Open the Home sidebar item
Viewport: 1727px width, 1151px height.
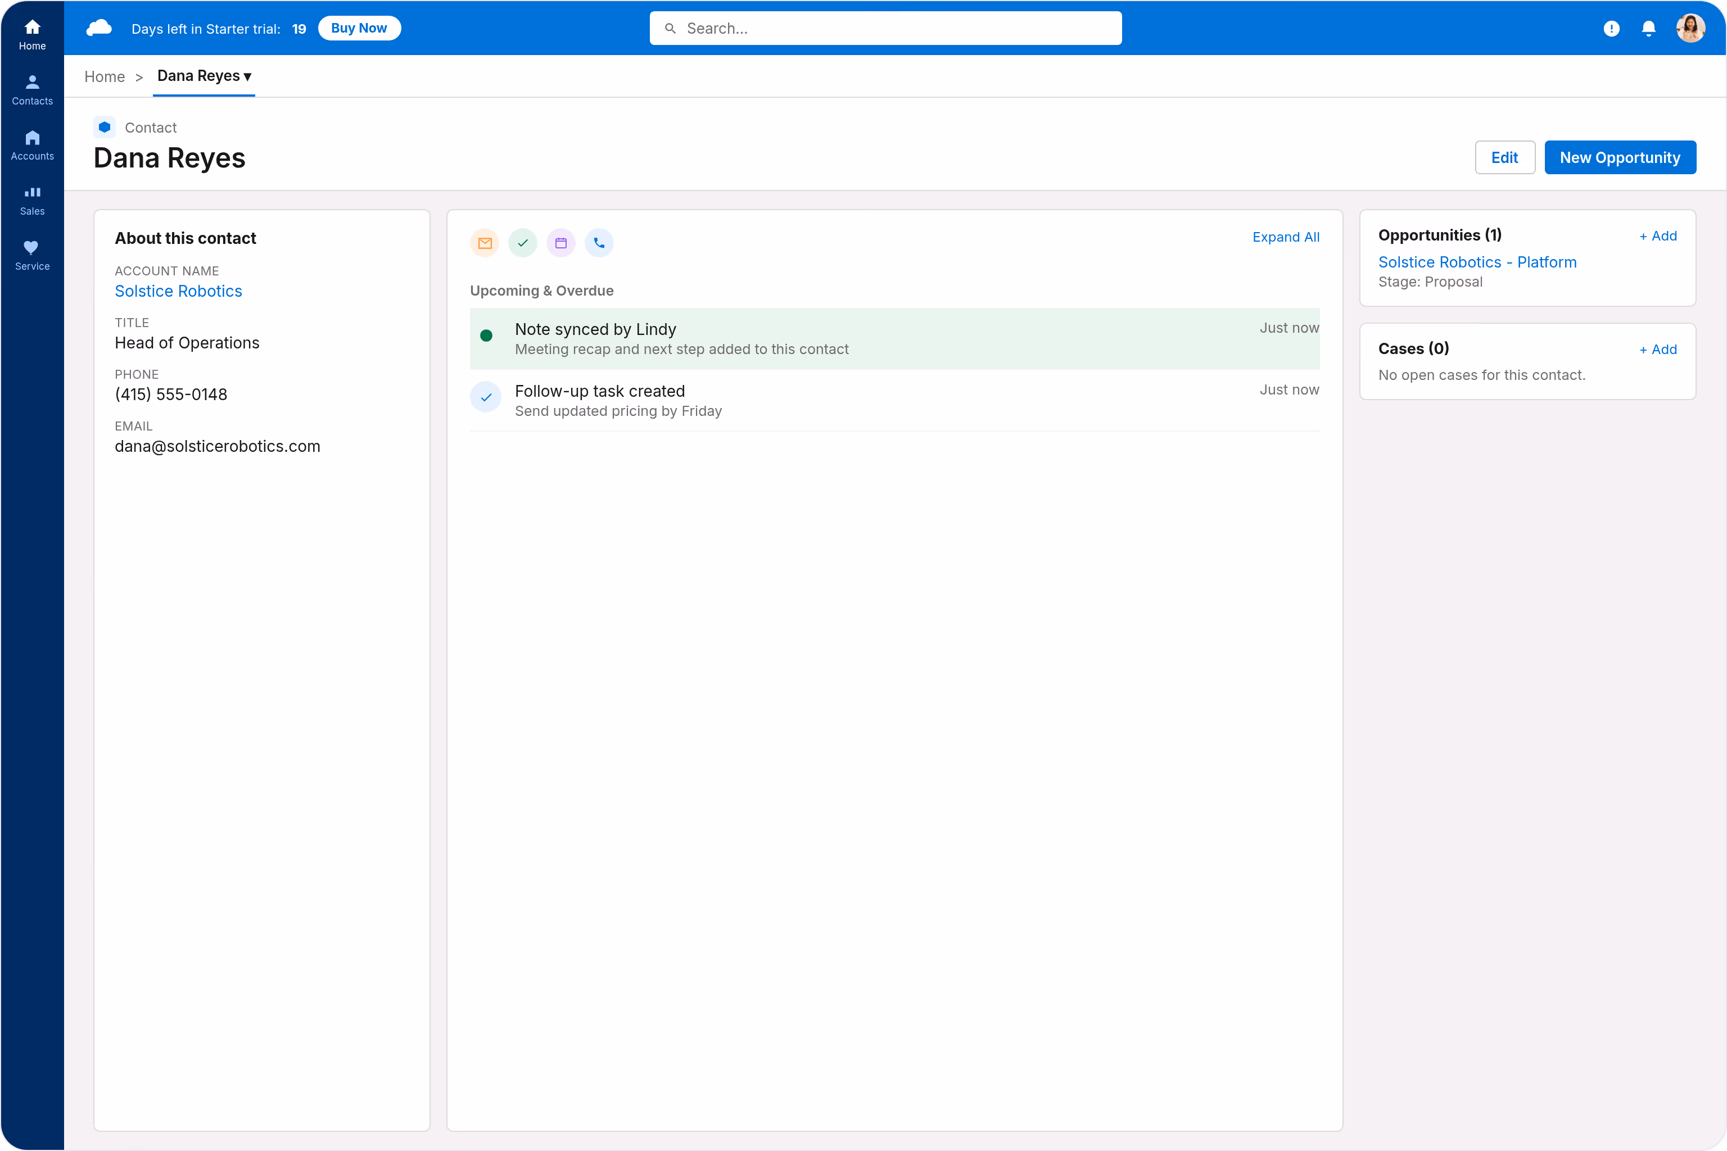(x=32, y=34)
